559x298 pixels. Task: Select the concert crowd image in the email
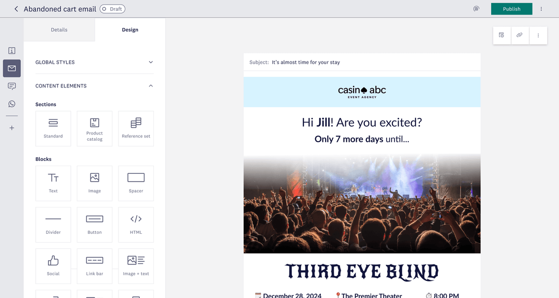(362, 203)
